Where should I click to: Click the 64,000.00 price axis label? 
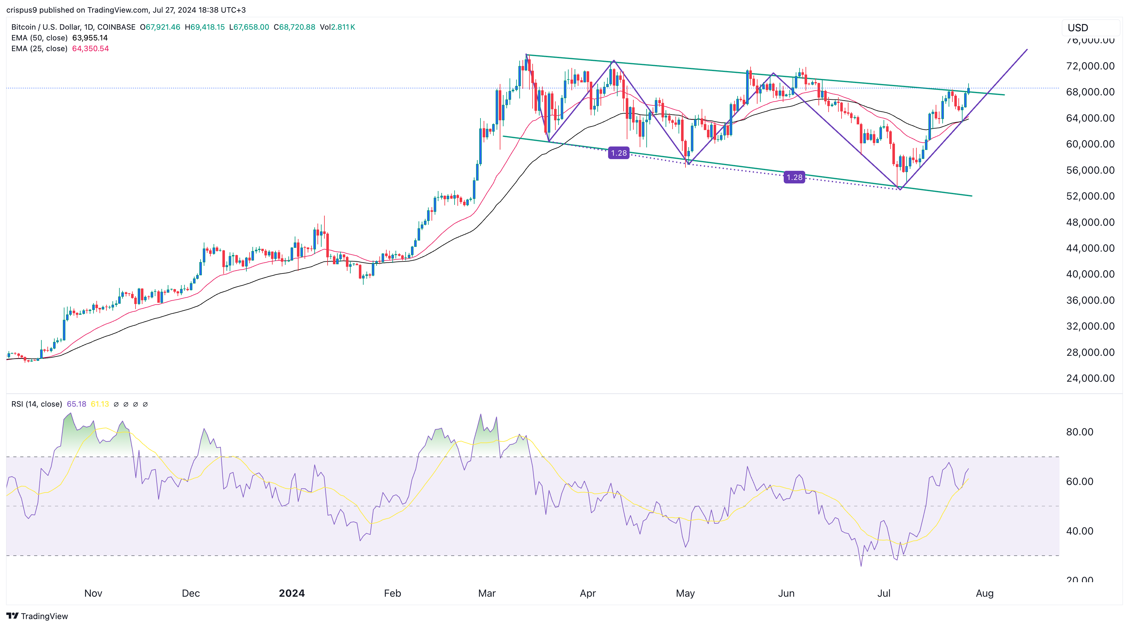coord(1090,118)
